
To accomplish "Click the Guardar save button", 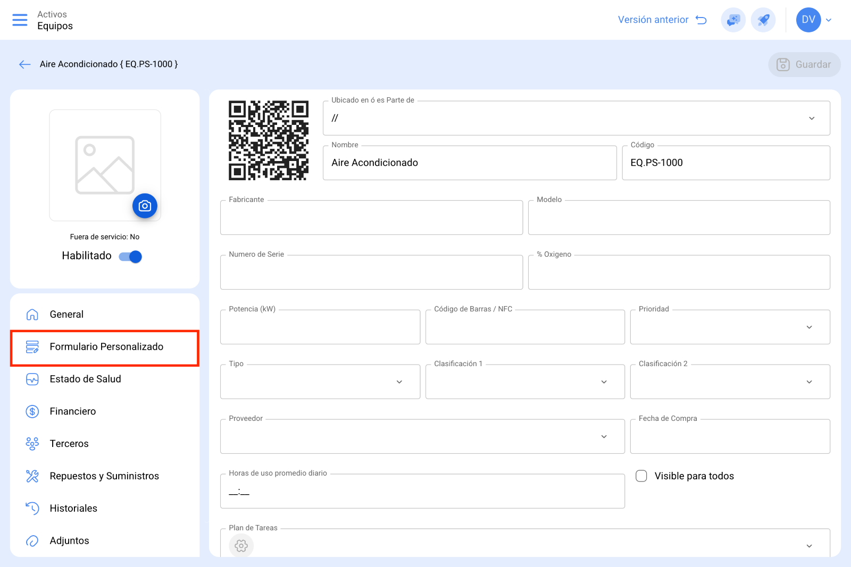I will pyautogui.click(x=804, y=64).
